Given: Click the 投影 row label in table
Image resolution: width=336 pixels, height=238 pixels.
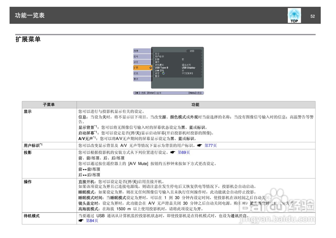Looking at the screenshot, I should pyautogui.click(x=28, y=152).
